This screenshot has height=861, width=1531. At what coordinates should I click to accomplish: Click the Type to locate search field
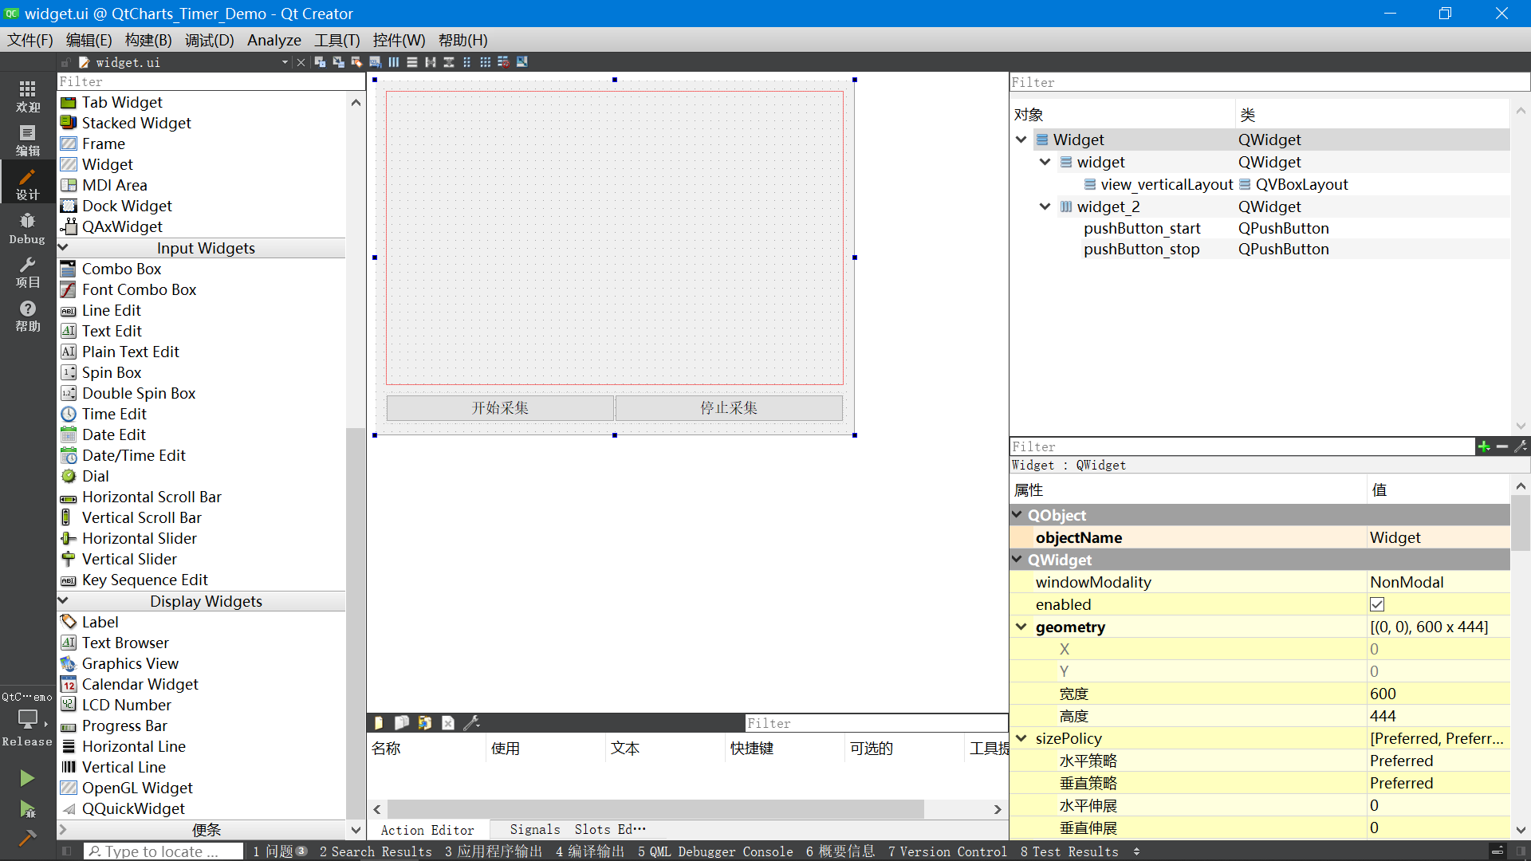click(163, 851)
